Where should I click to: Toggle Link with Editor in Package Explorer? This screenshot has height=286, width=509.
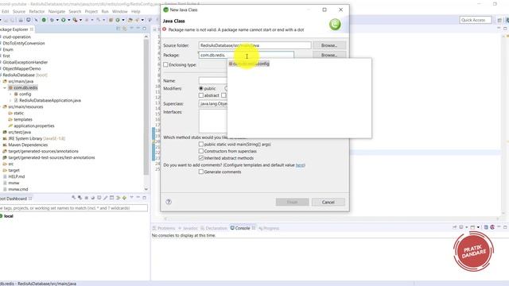pos(125,29)
